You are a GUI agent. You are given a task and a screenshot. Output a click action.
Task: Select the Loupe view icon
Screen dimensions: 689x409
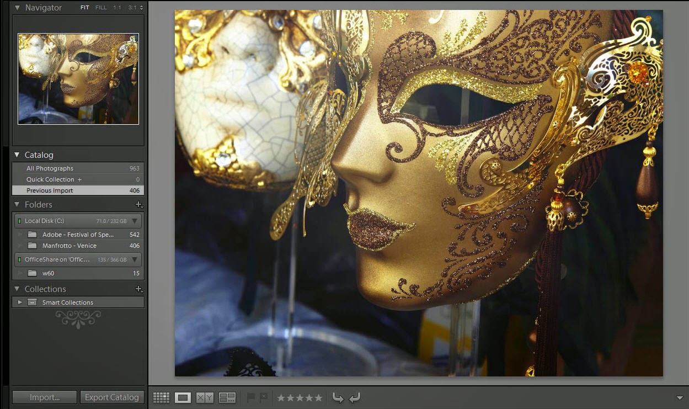(183, 397)
